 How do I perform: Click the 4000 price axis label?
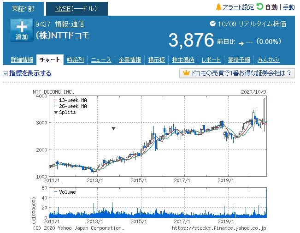click(42, 96)
